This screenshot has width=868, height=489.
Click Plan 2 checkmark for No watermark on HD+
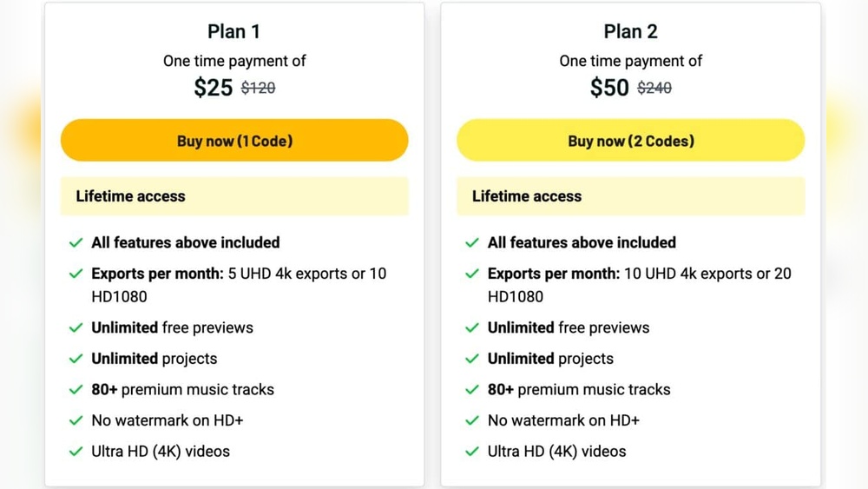point(472,421)
